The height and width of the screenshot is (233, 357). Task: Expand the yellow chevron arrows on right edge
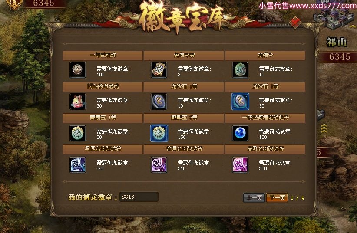click(324, 128)
